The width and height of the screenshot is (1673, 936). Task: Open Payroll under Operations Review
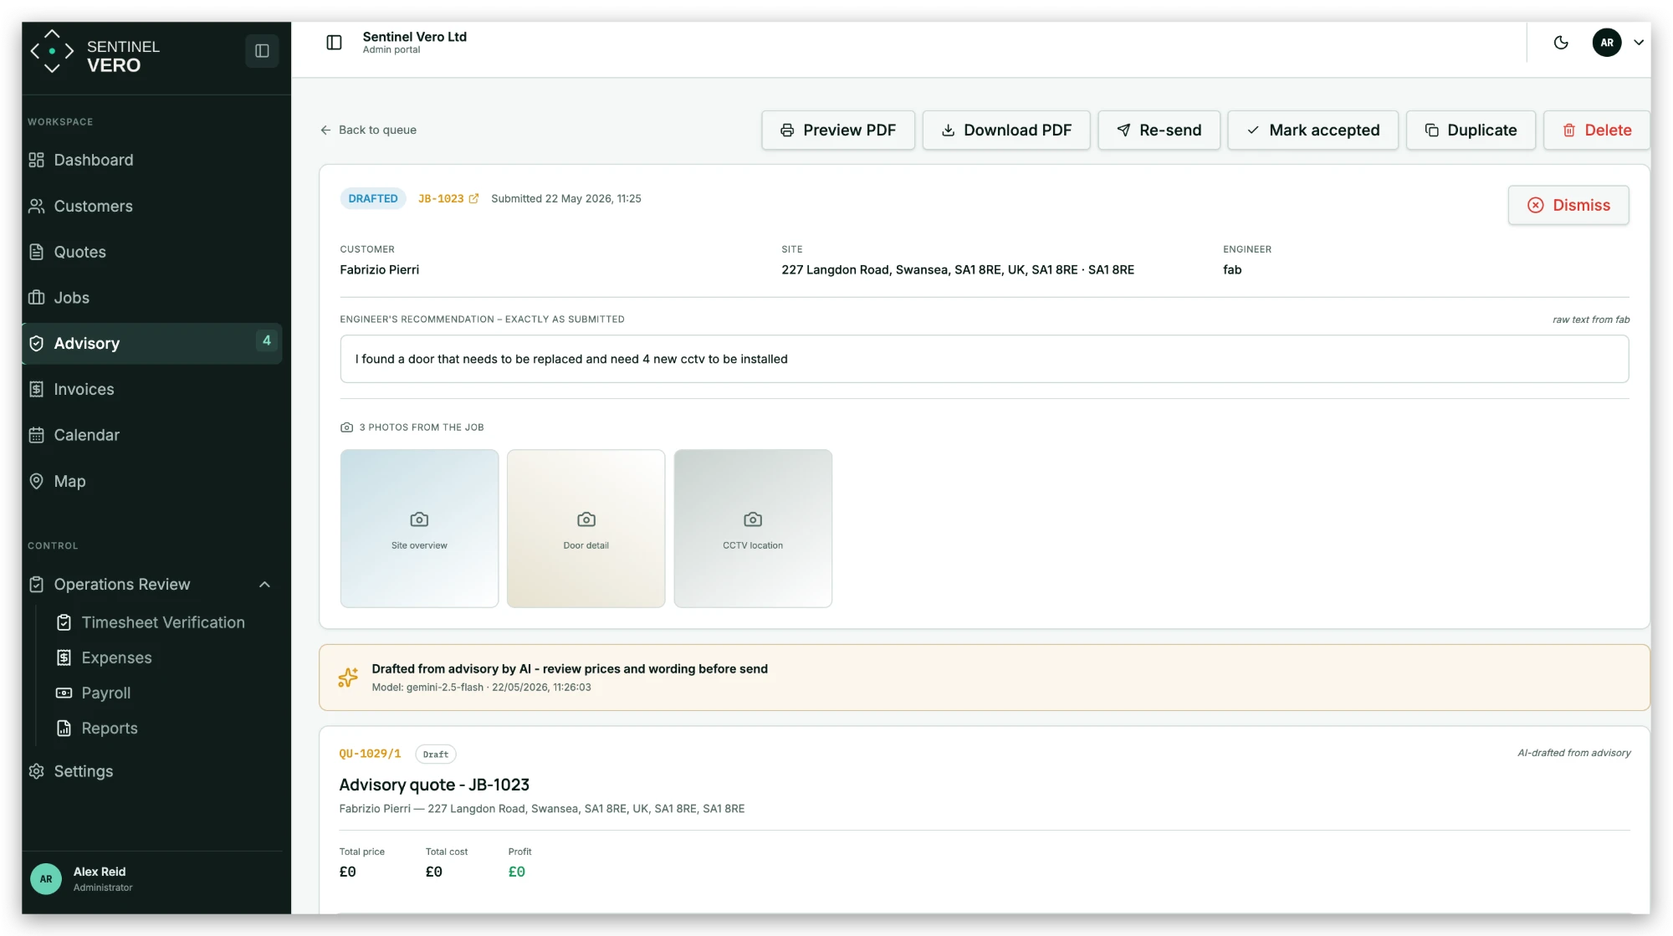pos(94,693)
